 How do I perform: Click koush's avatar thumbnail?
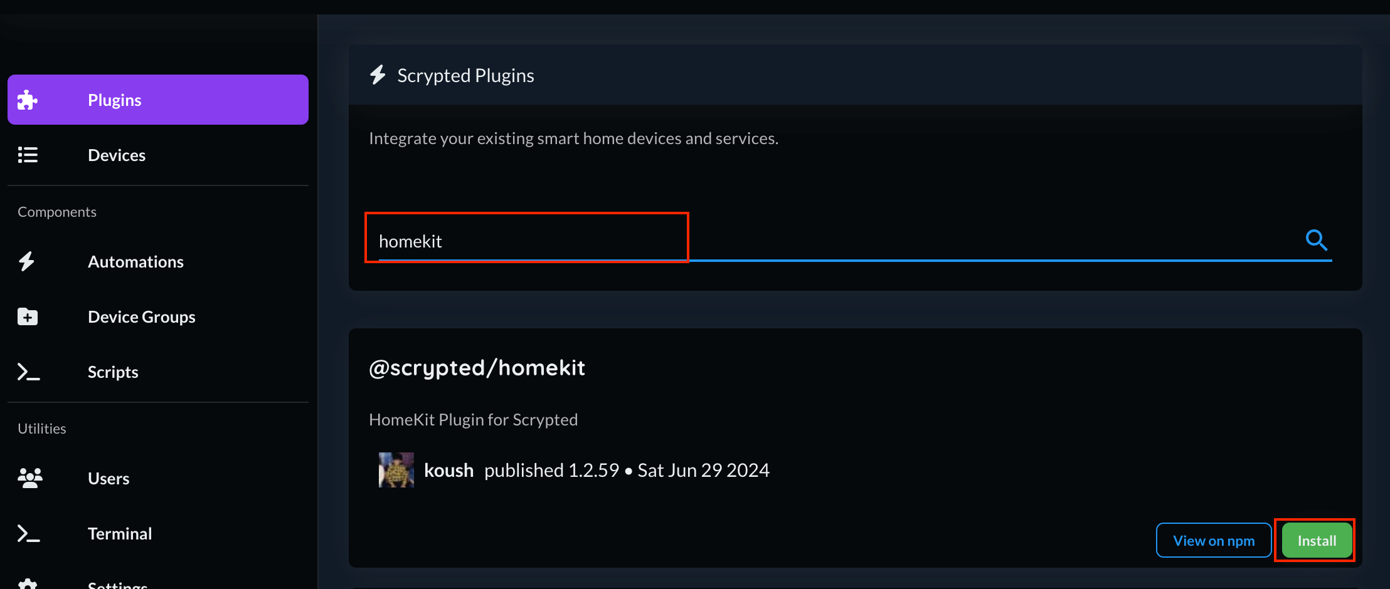tap(396, 470)
